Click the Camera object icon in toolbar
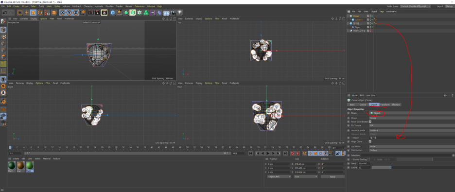This screenshot has height=192, width=455. (x=173, y=13)
